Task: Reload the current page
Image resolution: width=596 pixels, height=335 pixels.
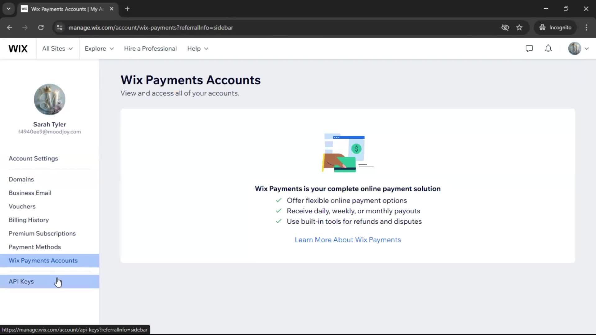Action: pos(41,28)
